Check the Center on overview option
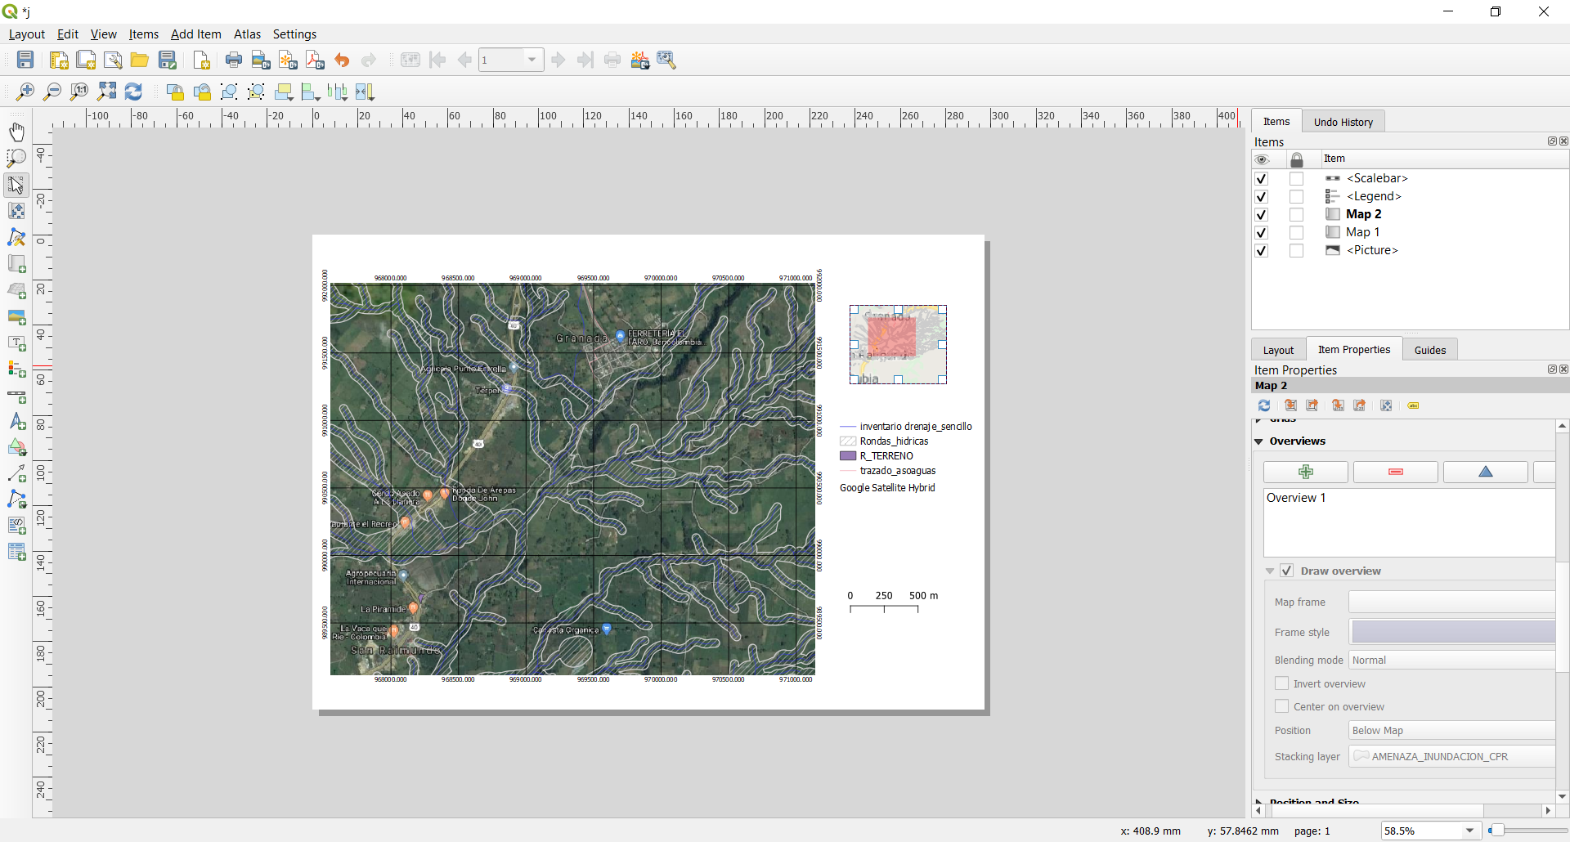Image resolution: width=1570 pixels, height=842 pixels. point(1281,706)
